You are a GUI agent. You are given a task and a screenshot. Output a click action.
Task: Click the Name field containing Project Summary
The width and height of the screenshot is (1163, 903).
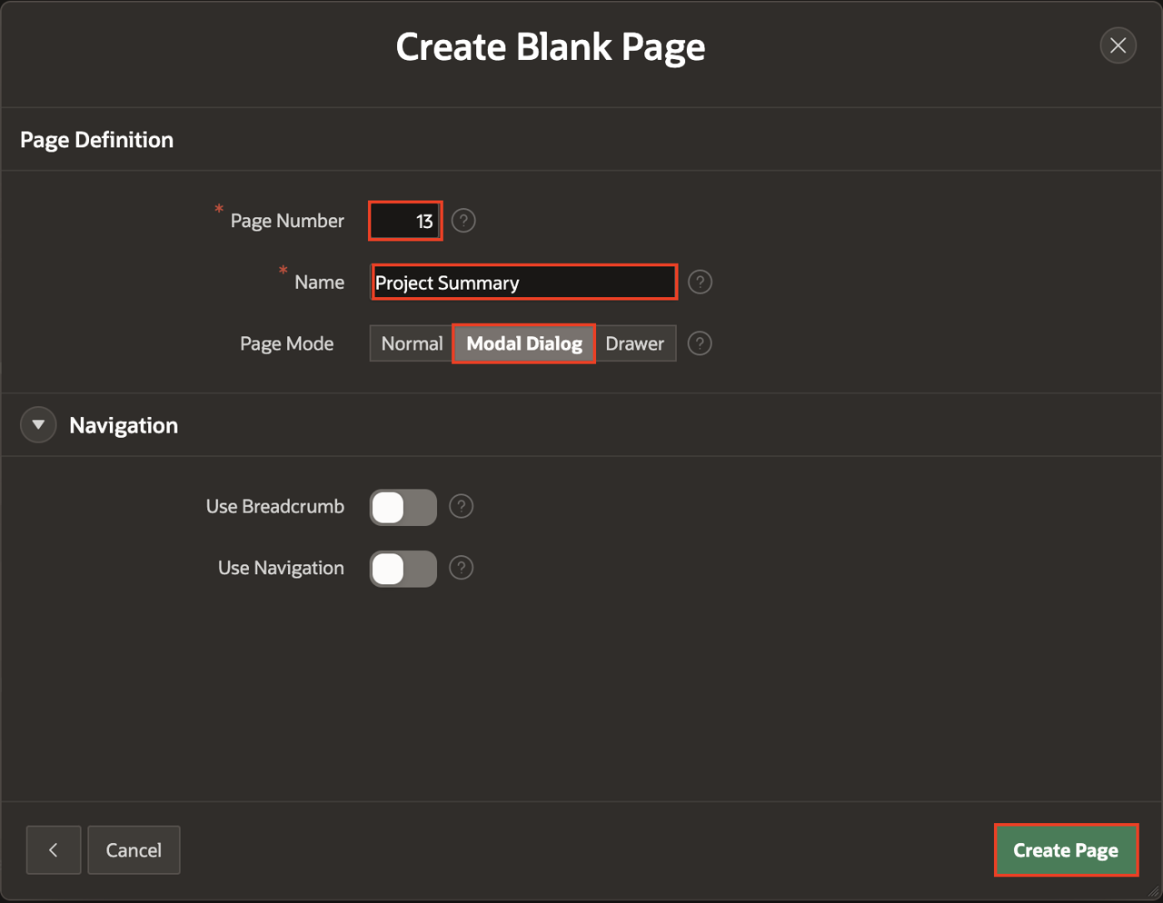tap(524, 283)
